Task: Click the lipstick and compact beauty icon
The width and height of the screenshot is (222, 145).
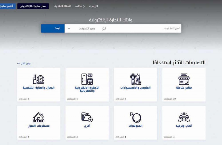Action: pos(39,79)
